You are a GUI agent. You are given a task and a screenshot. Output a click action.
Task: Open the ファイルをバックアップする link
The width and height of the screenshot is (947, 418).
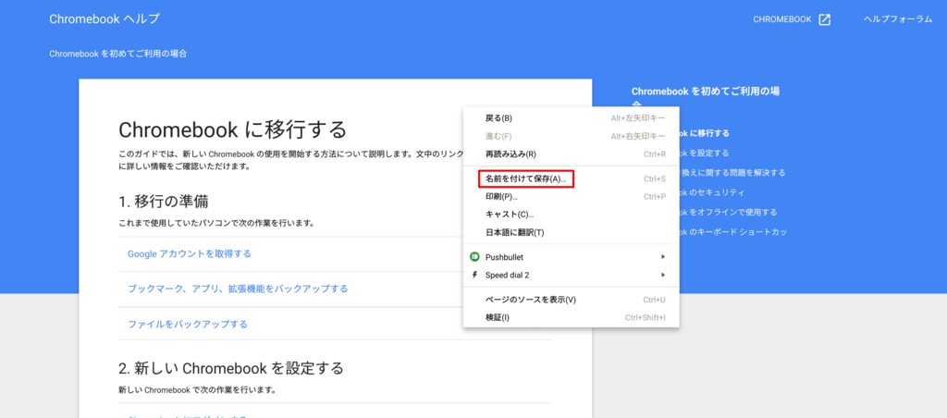click(x=188, y=325)
